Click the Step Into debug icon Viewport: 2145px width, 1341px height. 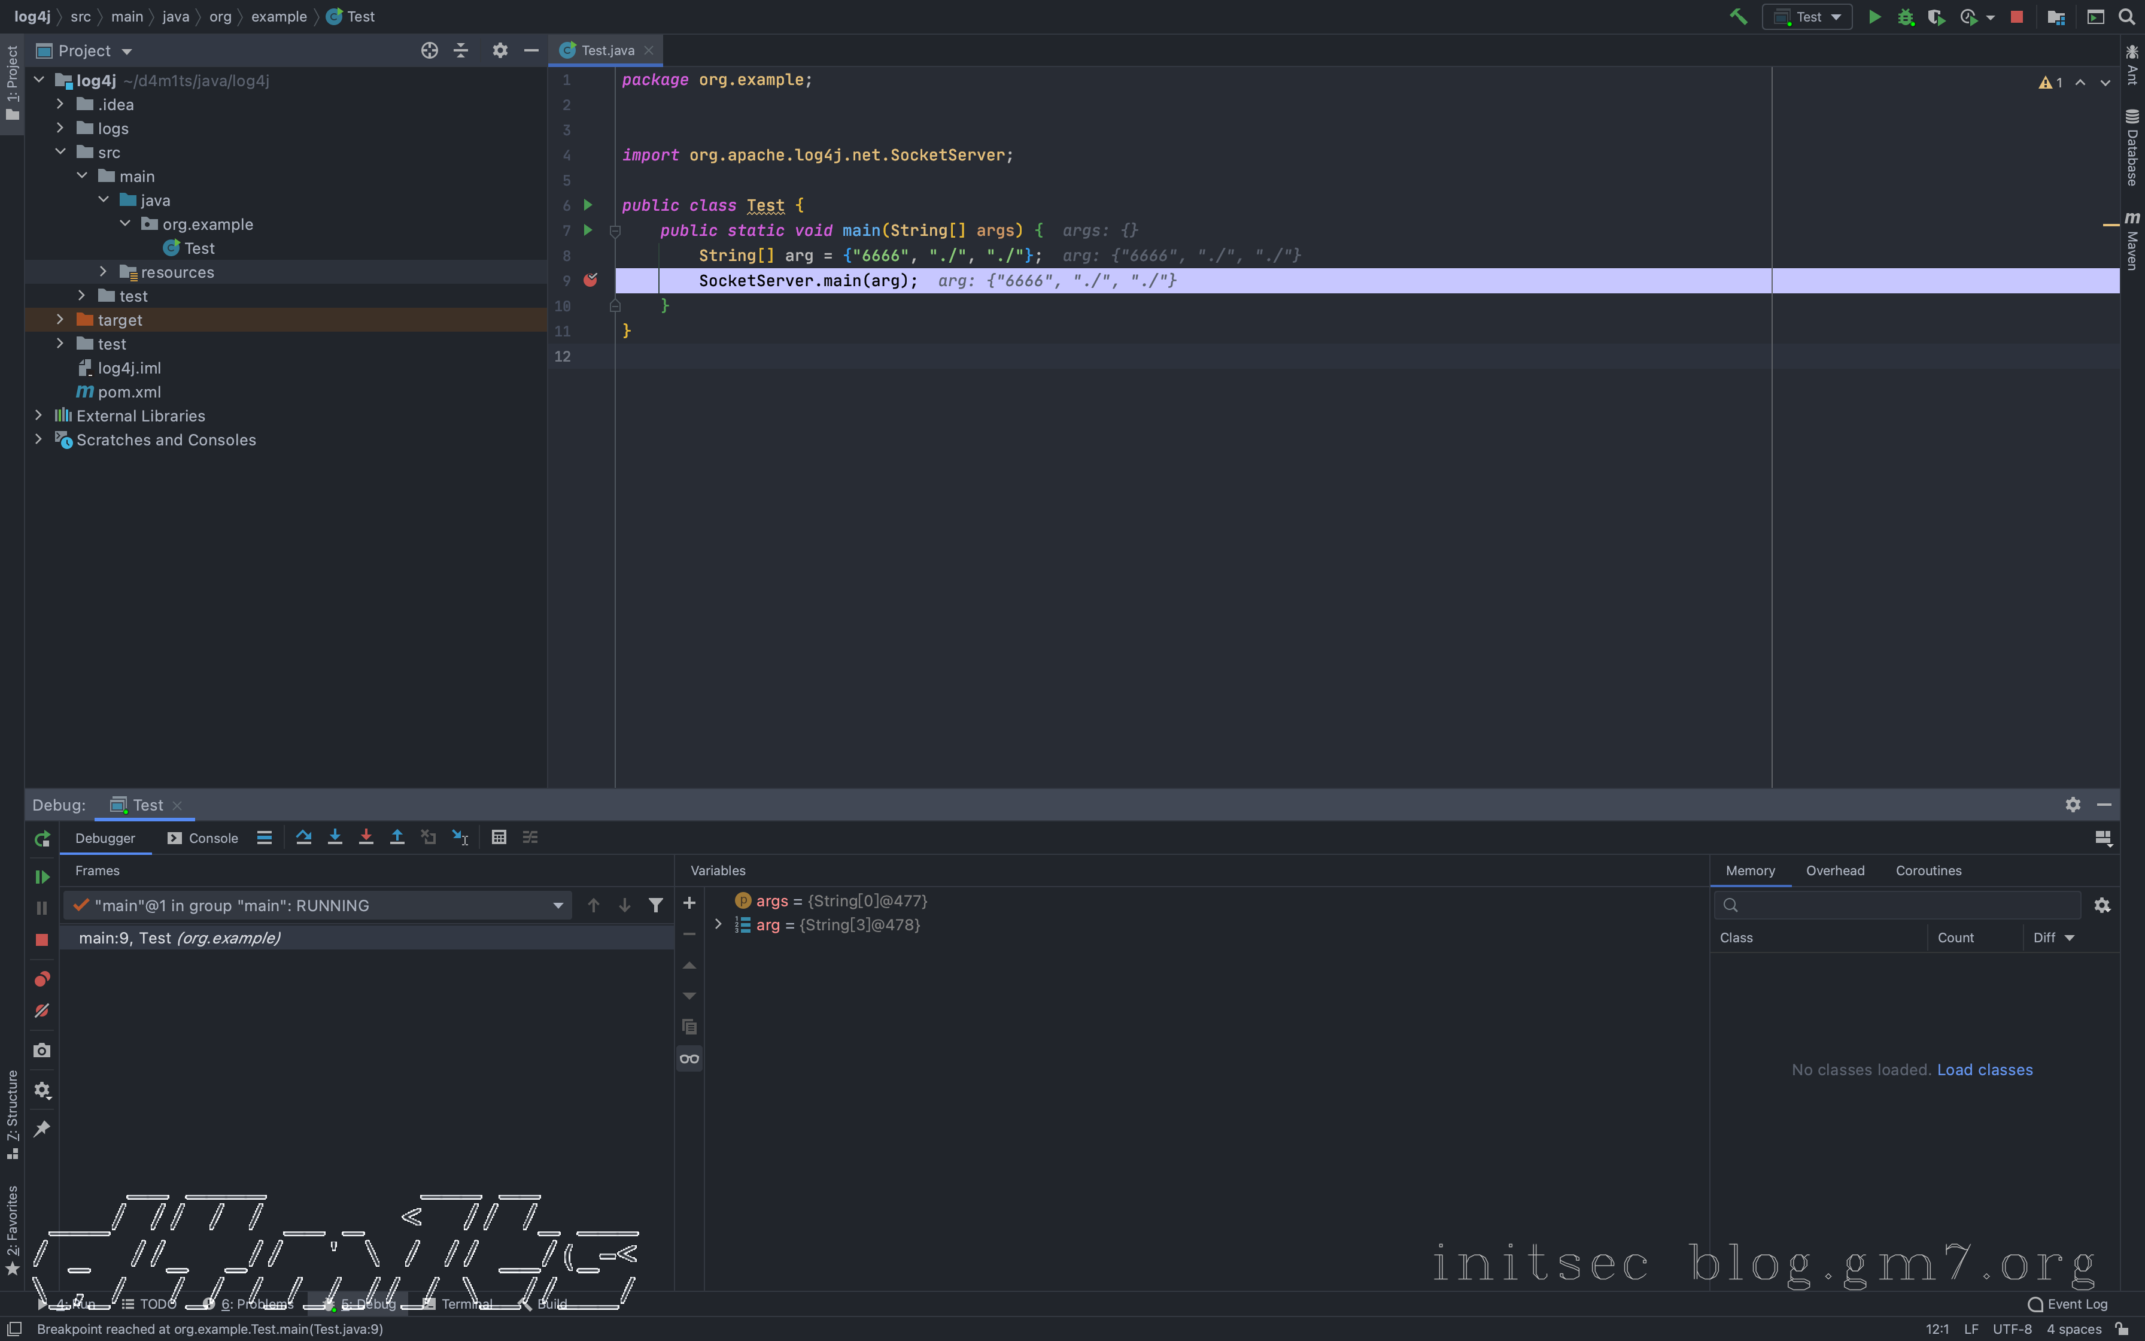point(335,838)
